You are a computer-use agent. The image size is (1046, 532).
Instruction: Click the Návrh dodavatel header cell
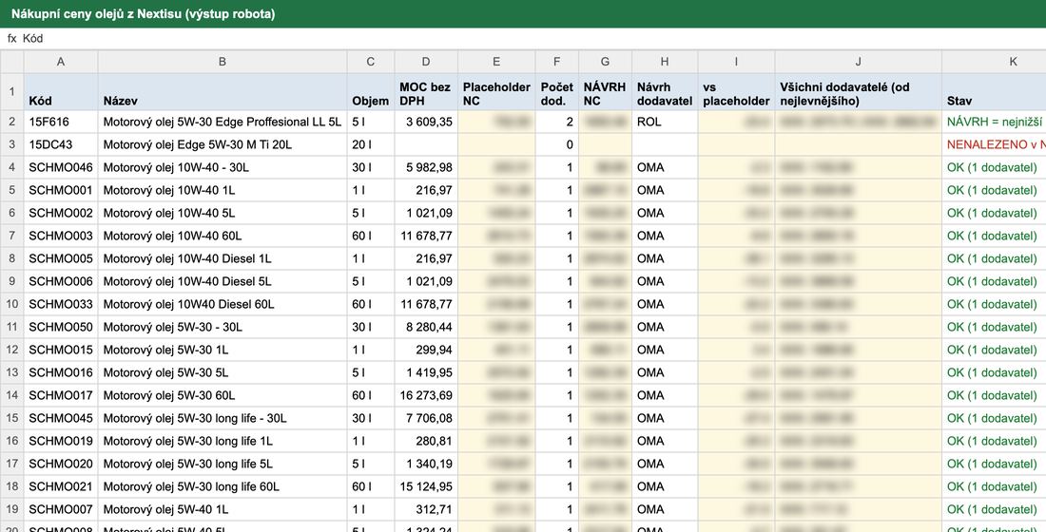coord(665,92)
